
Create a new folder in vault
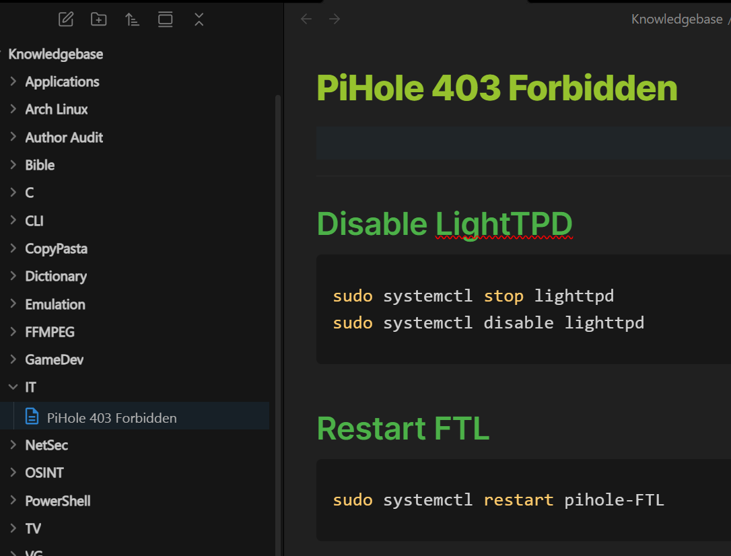98,20
